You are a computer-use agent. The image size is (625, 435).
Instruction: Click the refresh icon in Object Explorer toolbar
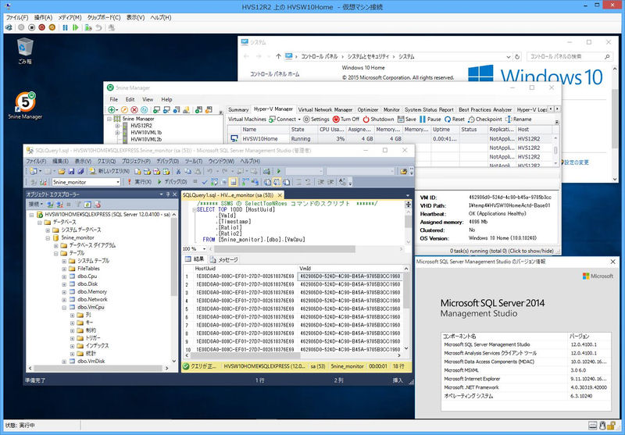point(87,205)
